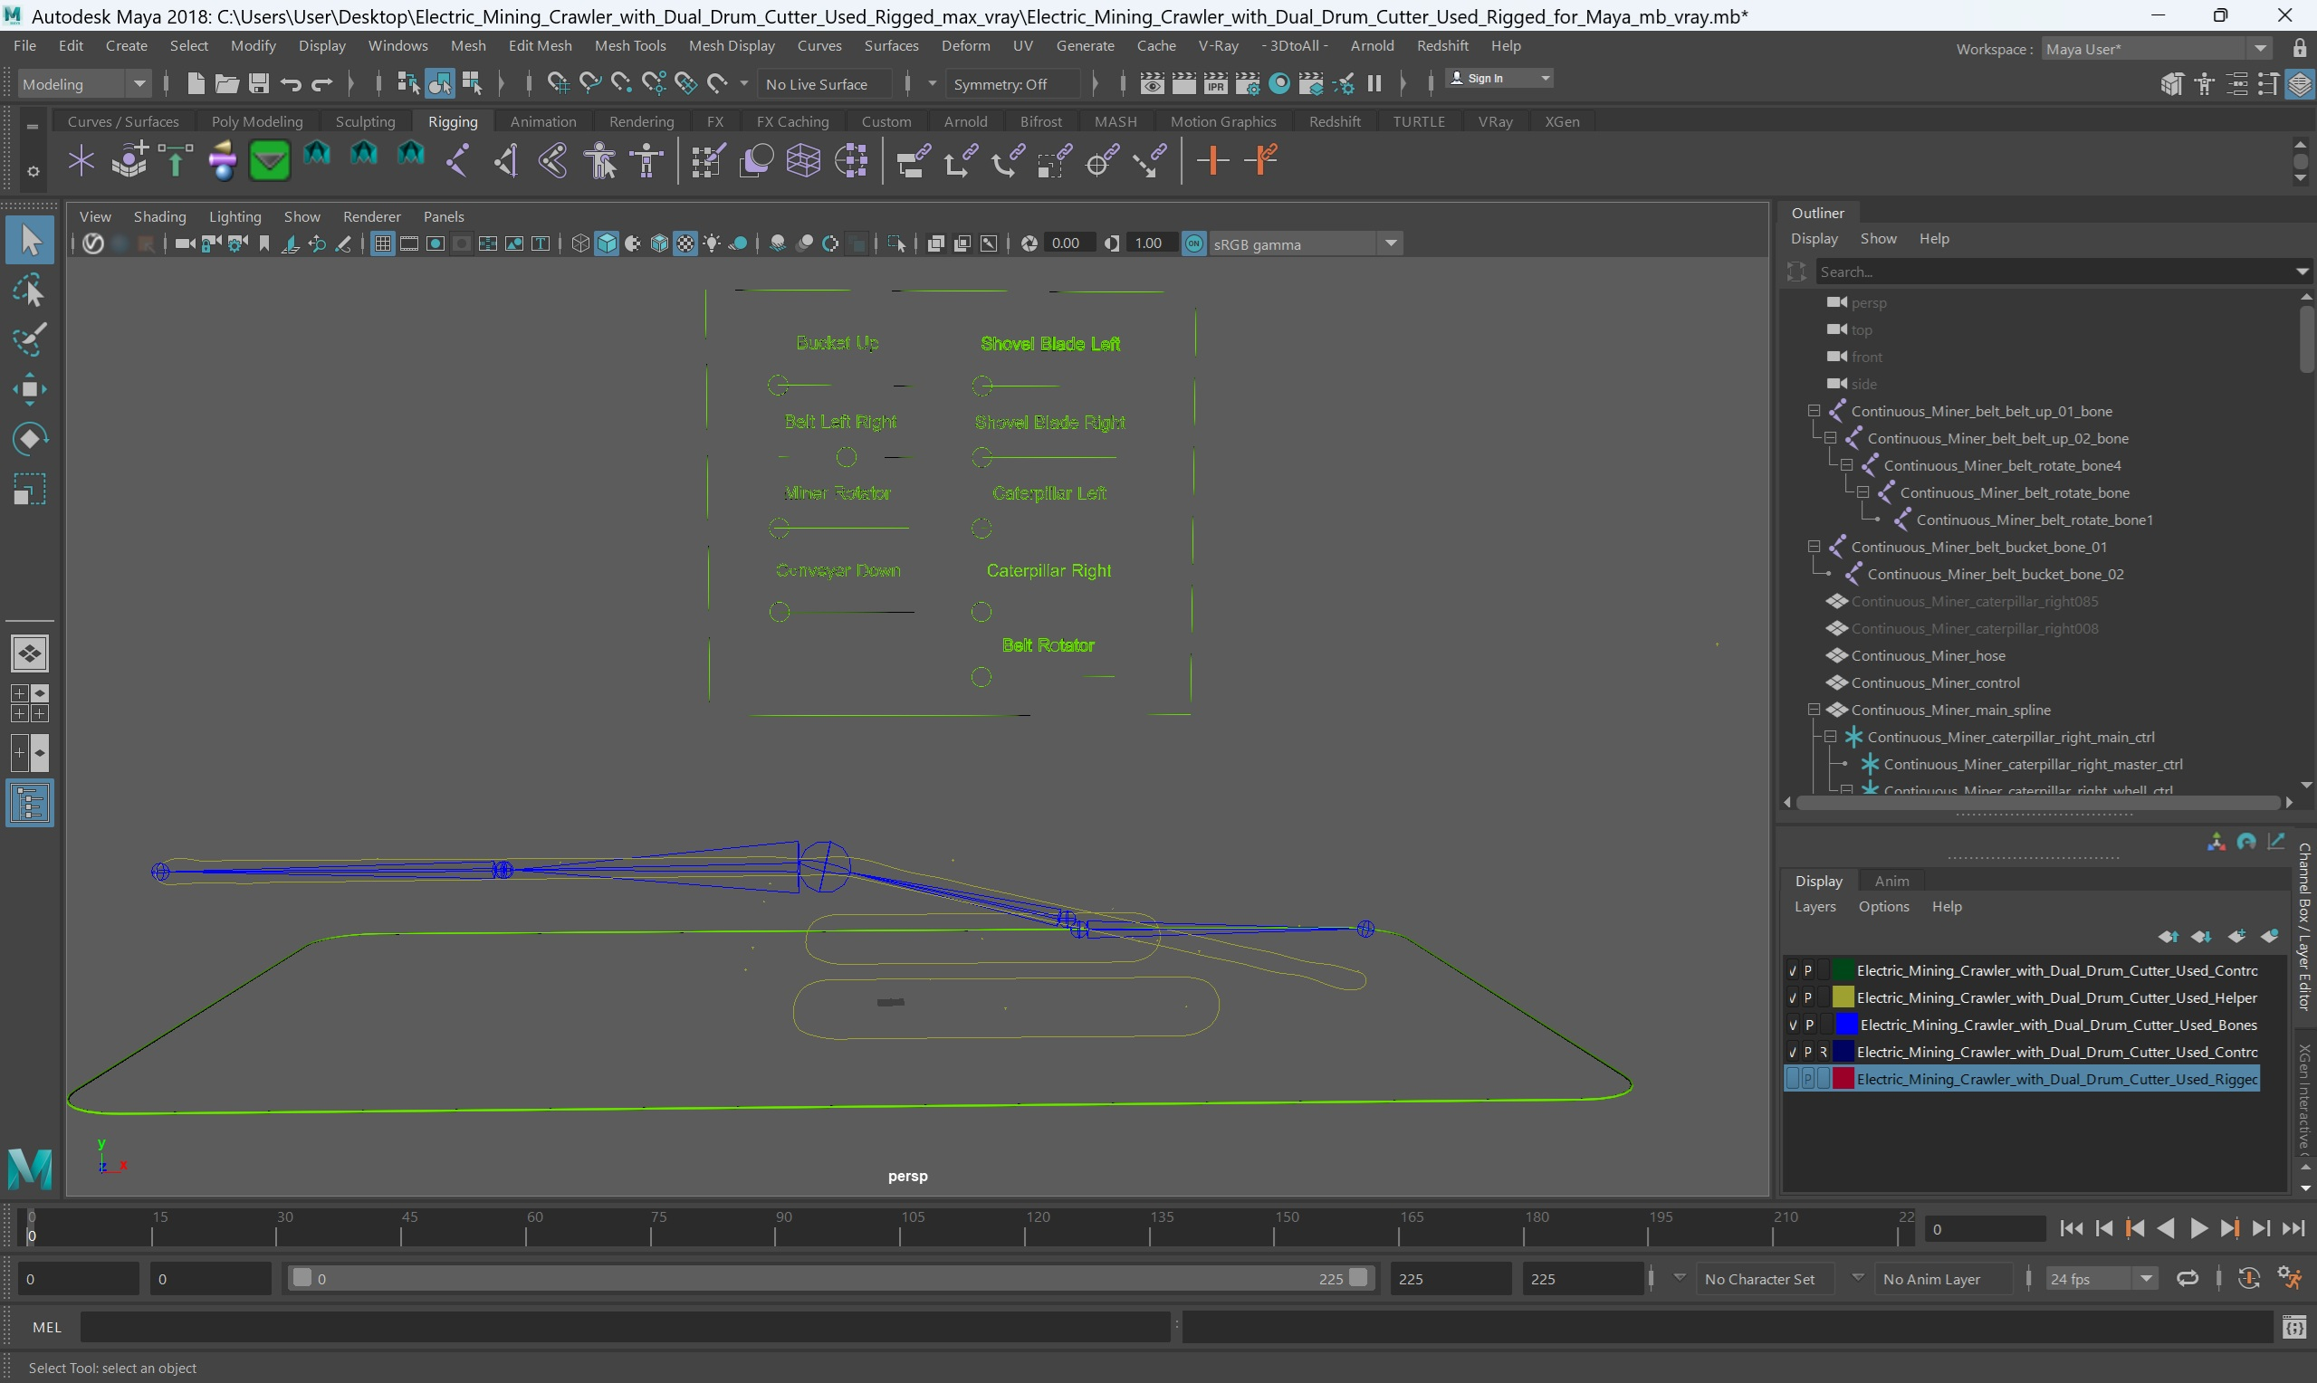The image size is (2317, 1383).
Task: Collapse Continuous_Miner_main_spline tree node
Action: point(1814,710)
